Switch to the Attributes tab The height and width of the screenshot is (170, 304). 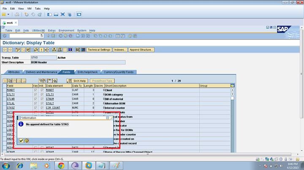[14, 72]
